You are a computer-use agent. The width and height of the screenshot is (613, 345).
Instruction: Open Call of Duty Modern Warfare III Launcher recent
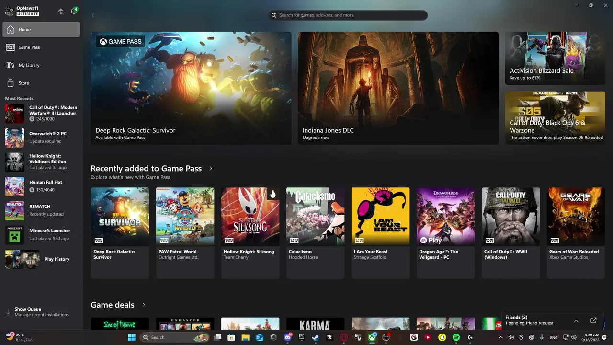(41, 114)
